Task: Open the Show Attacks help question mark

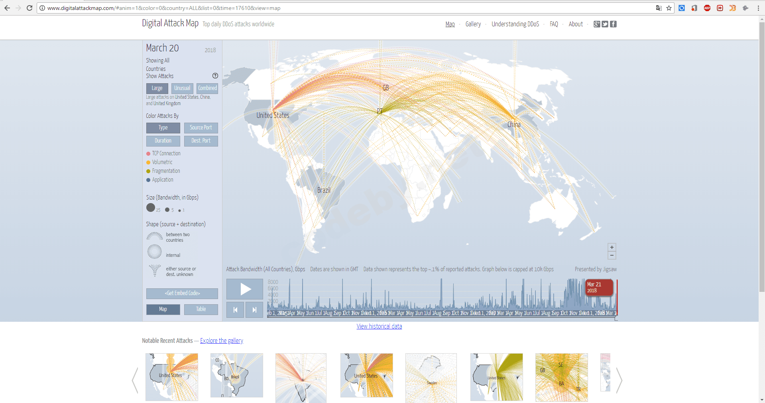Action: [x=215, y=76]
